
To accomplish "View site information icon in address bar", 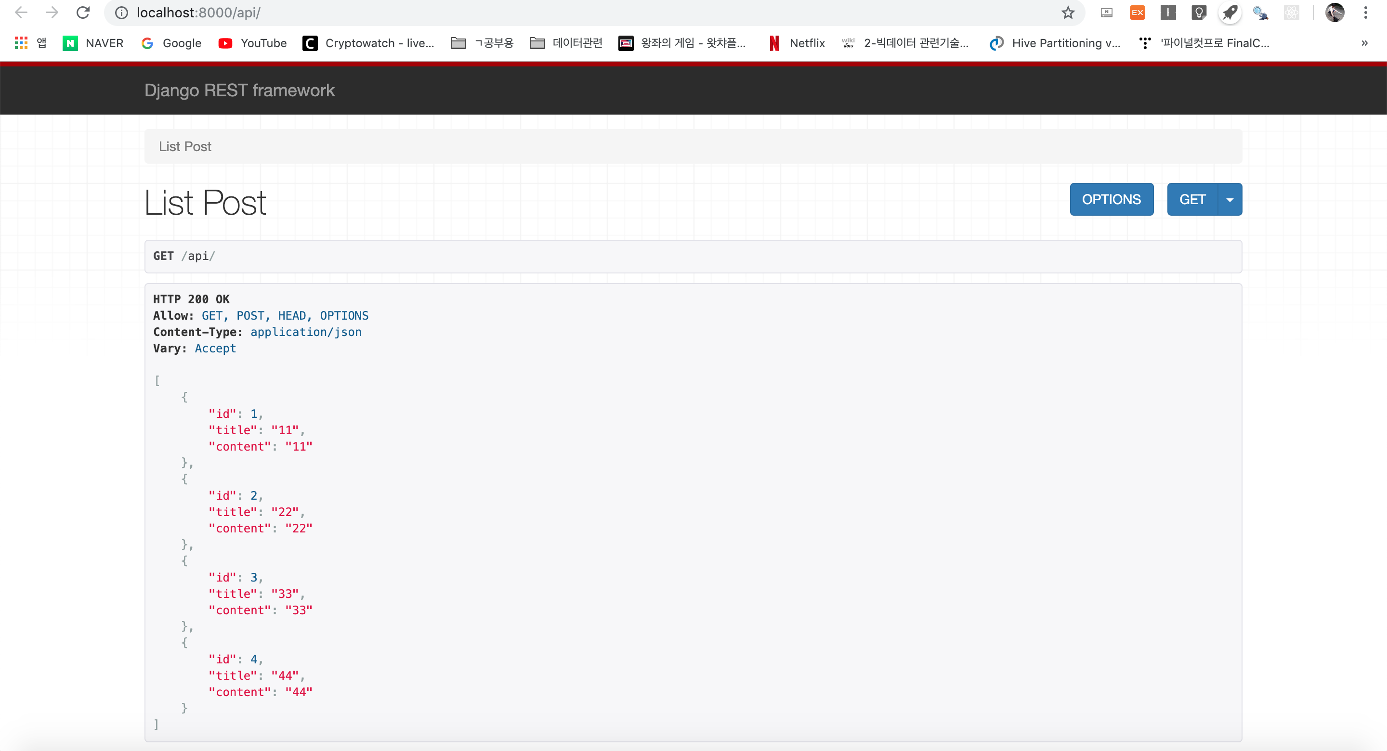I will click(x=122, y=13).
